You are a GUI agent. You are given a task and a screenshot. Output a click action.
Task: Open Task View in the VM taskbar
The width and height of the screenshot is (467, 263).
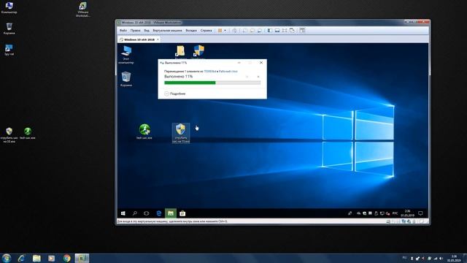pyautogui.click(x=146, y=213)
